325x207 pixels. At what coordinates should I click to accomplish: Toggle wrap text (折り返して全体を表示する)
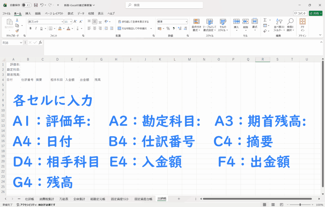pyautogui.click(x=133, y=22)
